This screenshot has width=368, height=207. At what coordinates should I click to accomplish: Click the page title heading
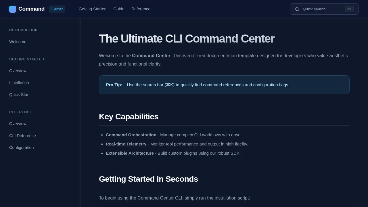point(187,39)
